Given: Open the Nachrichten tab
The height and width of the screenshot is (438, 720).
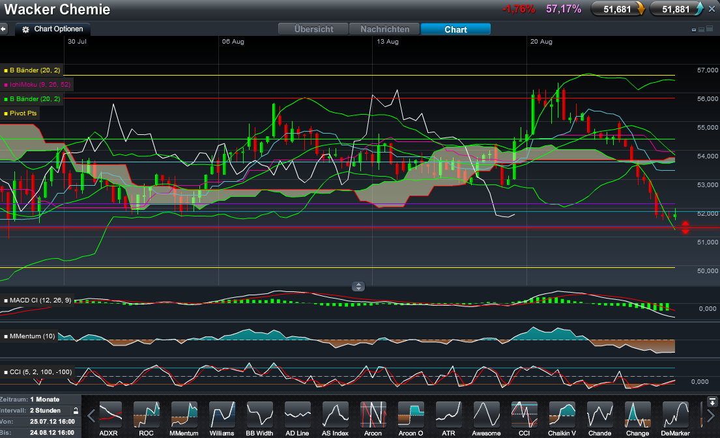Looking at the screenshot, I should 384,29.
